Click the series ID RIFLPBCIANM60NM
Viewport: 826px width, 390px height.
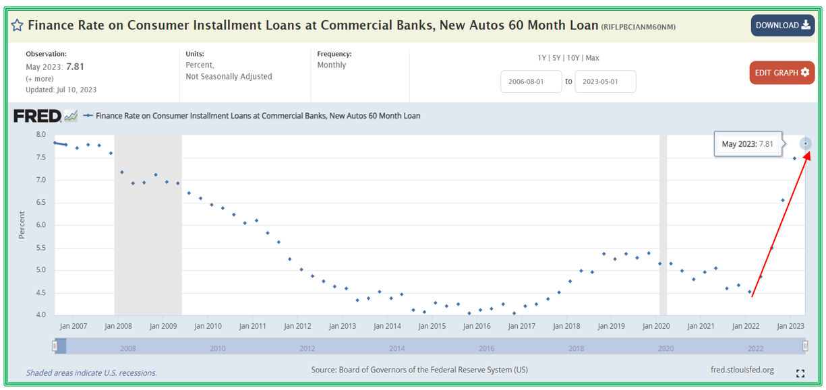tap(639, 27)
